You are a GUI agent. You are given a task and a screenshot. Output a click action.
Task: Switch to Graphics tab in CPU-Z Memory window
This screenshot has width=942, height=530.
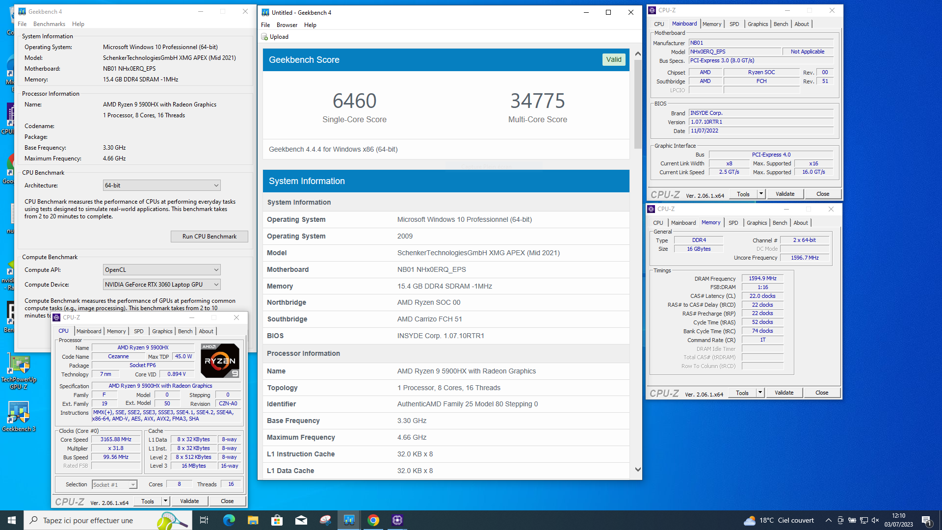click(757, 223)
